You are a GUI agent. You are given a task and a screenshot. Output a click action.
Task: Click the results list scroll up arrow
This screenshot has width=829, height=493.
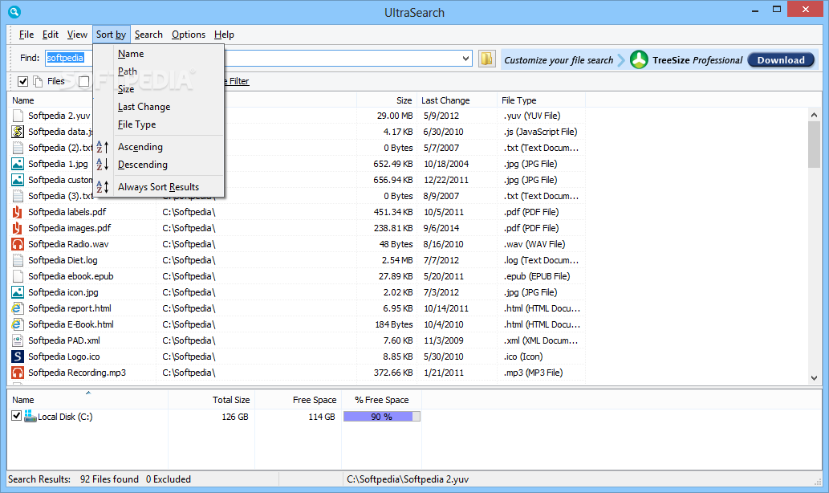coord(814,115)
